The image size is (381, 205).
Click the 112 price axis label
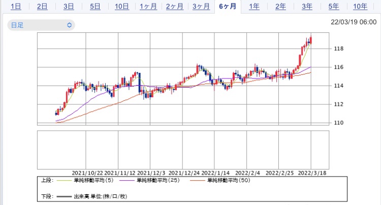click(339, 104)
